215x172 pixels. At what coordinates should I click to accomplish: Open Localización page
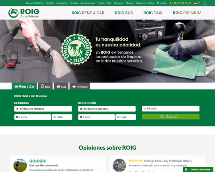62,3
